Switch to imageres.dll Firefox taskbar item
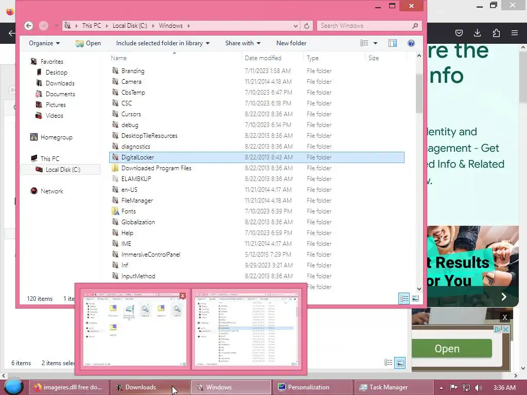Image resolution: width=527 pixels, height=395 pixels. tap(68, 387)
